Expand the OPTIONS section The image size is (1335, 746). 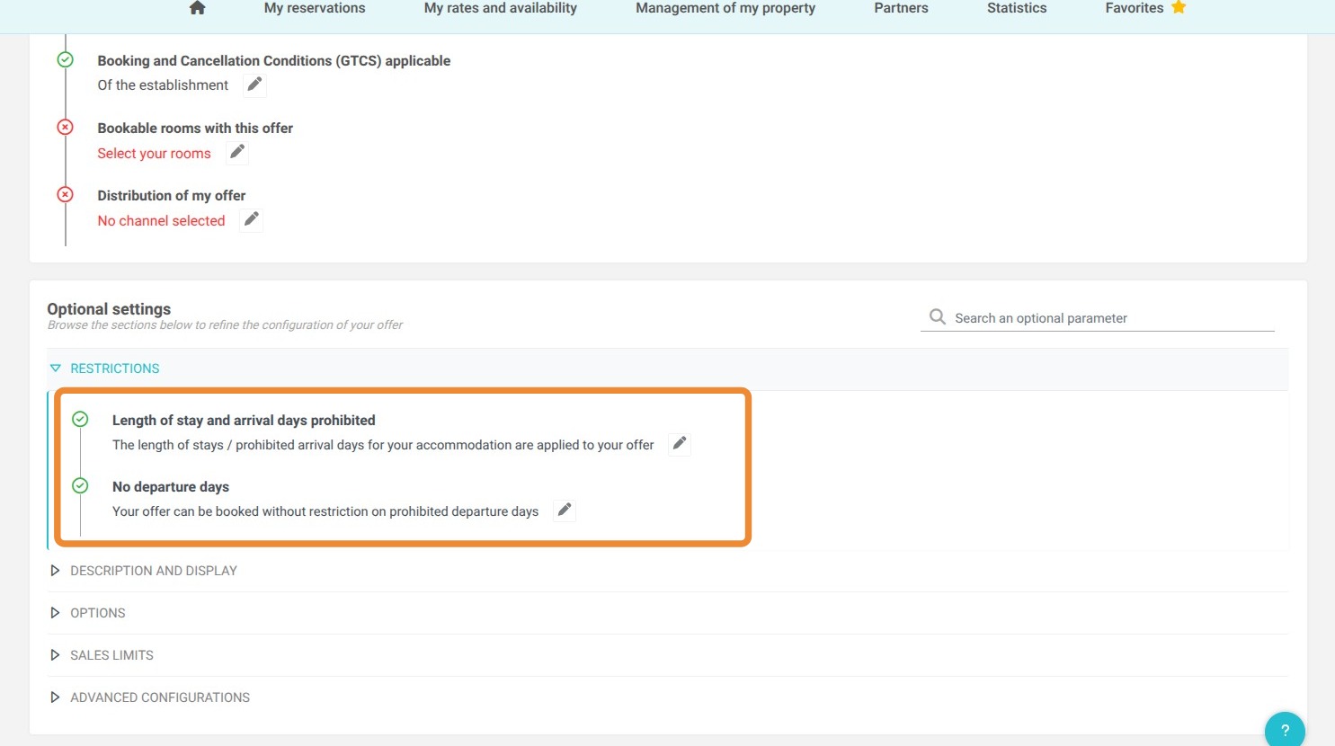pos(667,613)
